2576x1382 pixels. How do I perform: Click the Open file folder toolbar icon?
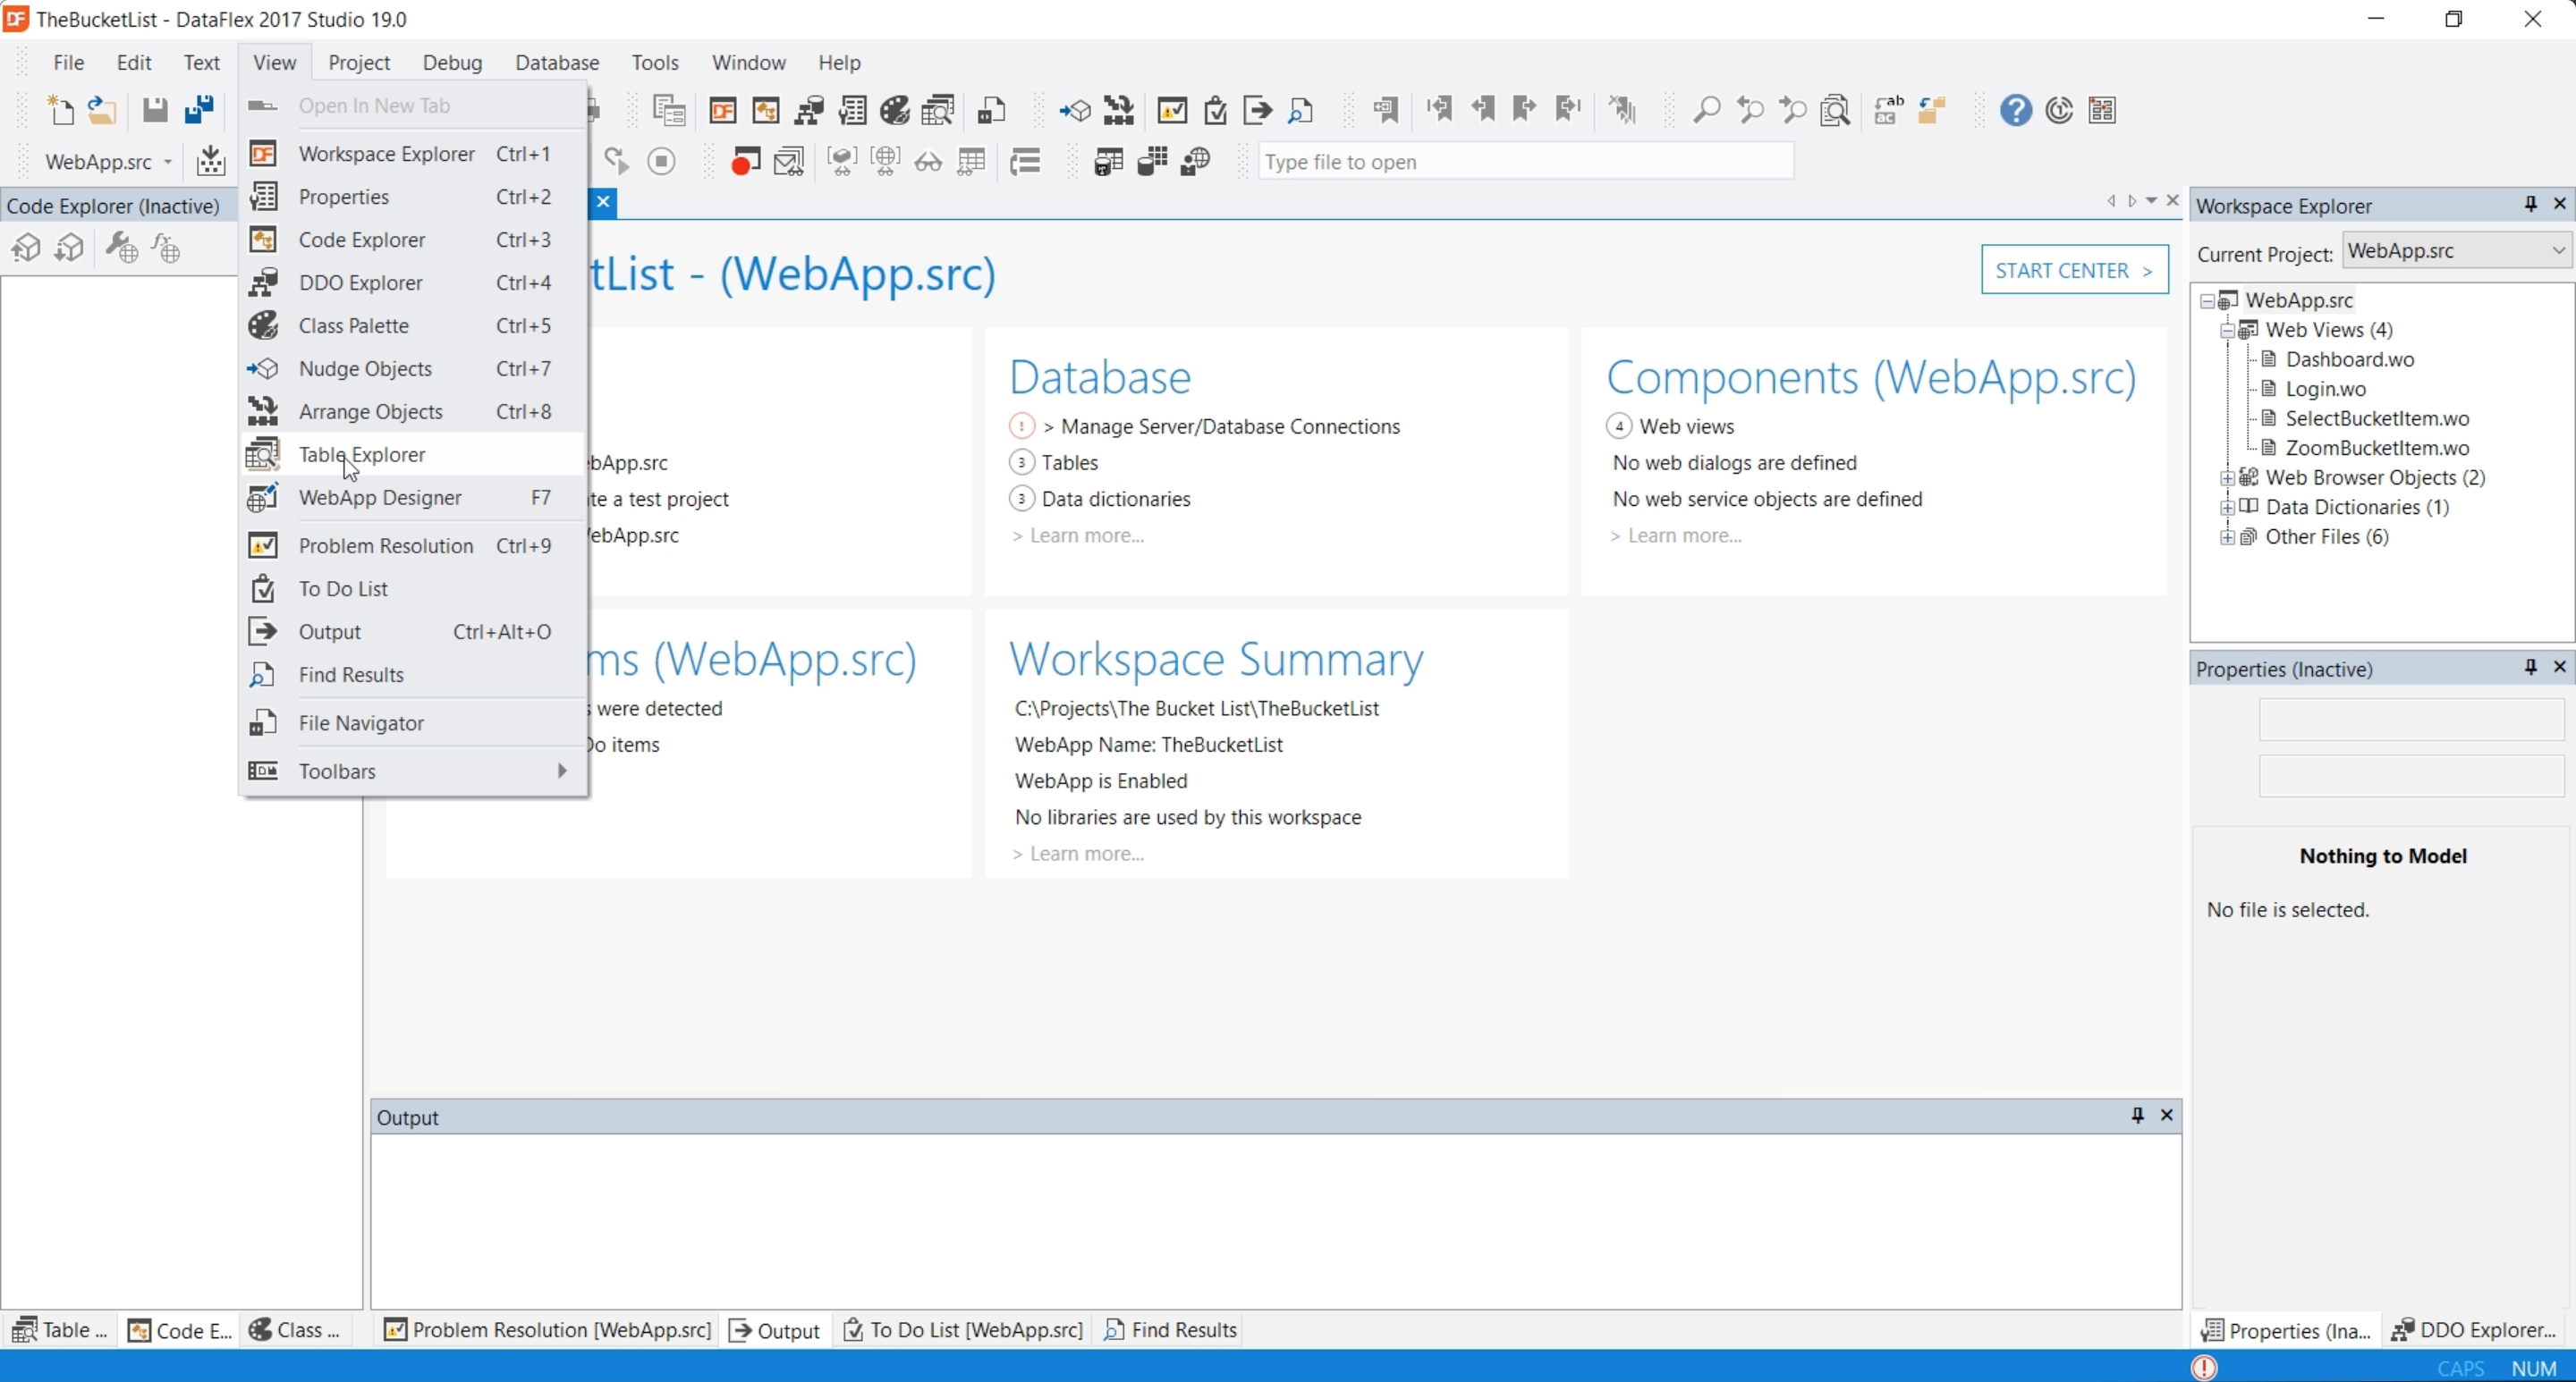point(102,110)
